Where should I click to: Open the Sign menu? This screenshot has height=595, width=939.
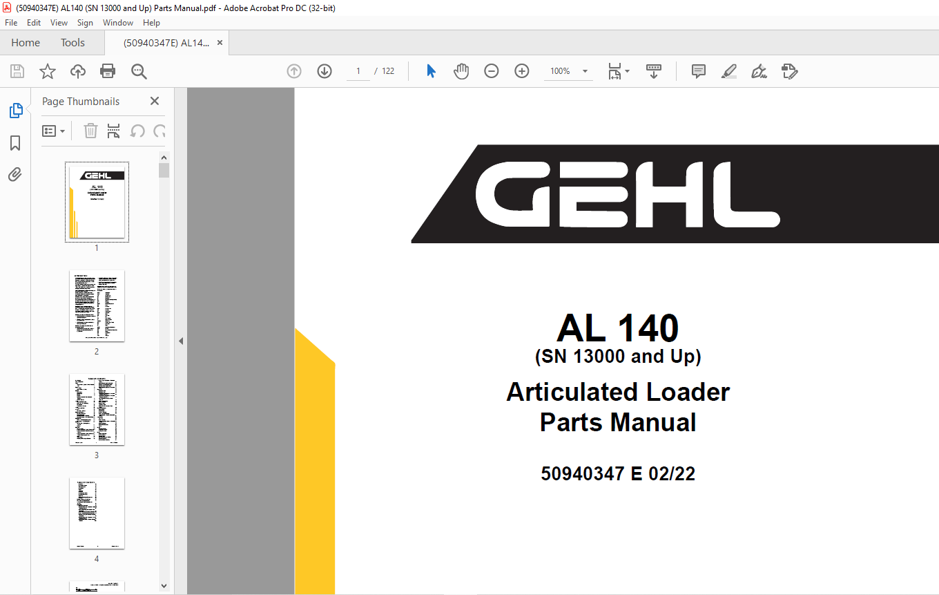pos(85,23)
